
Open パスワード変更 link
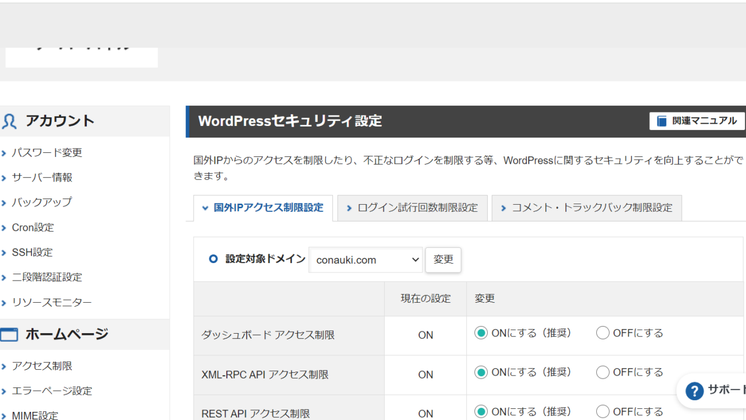(47, 153)
